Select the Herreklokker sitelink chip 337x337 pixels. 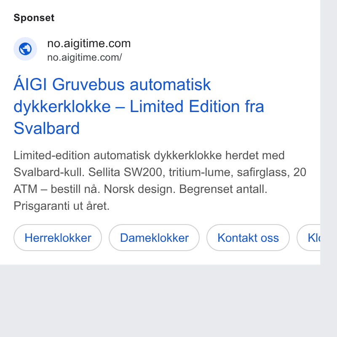[x=58, y=238]
